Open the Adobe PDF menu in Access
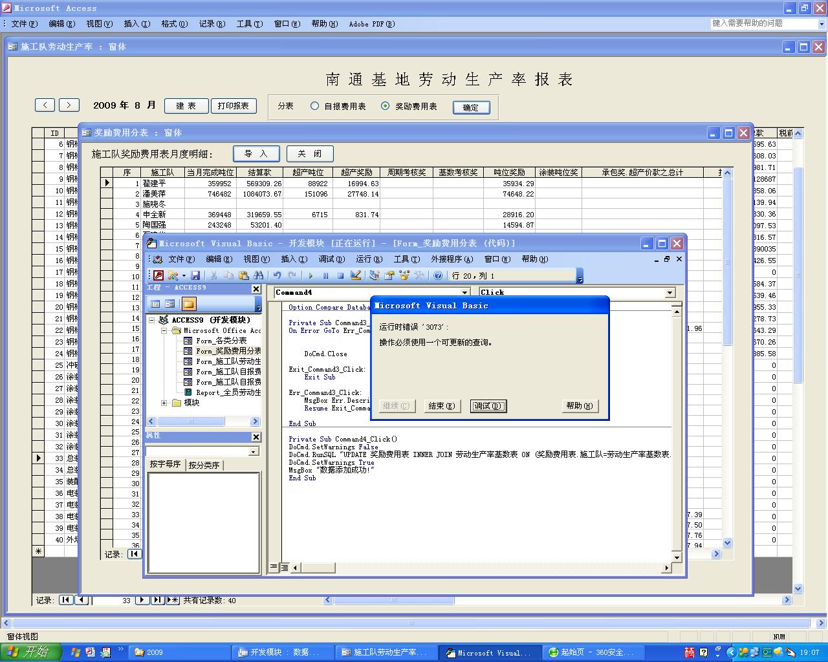The height and width of the screenshot is (662, 828). 372,24
